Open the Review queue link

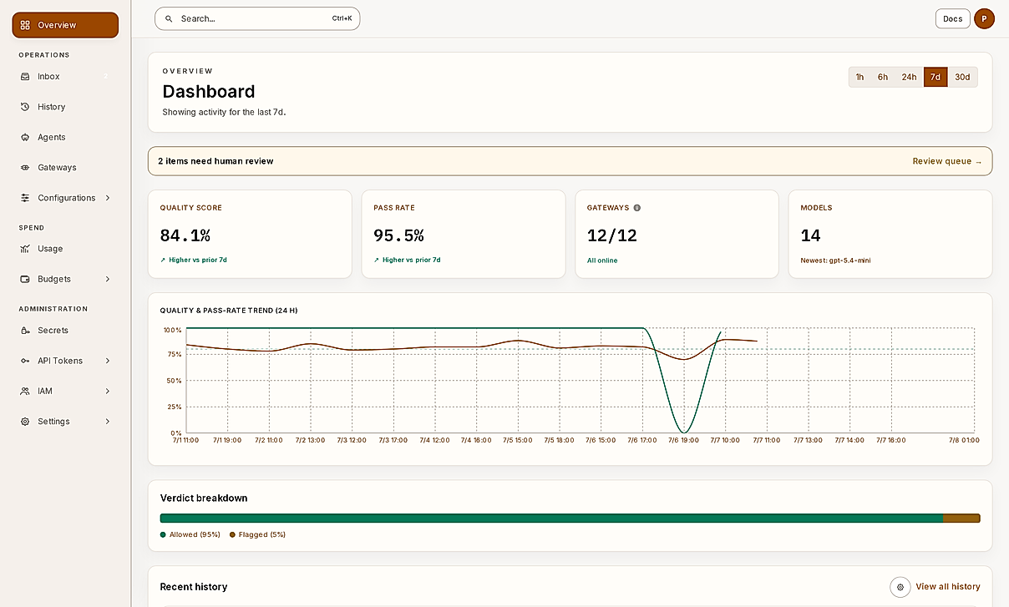tap(947, 161)
